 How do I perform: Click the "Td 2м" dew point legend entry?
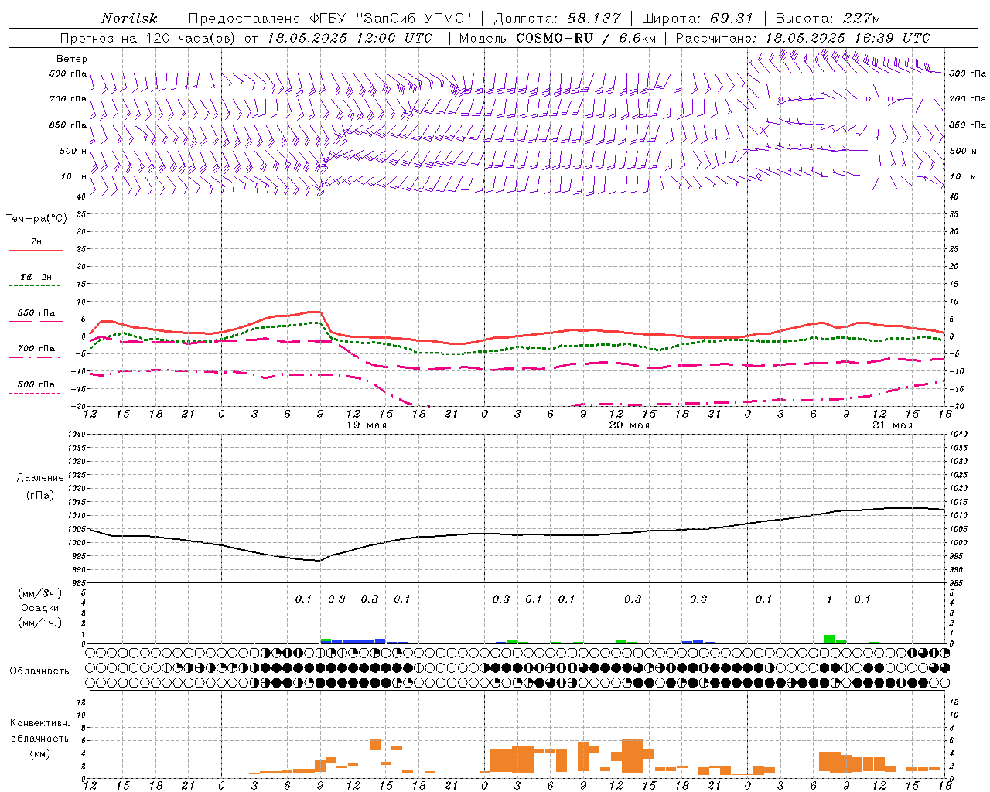click(x=36, y=277)
